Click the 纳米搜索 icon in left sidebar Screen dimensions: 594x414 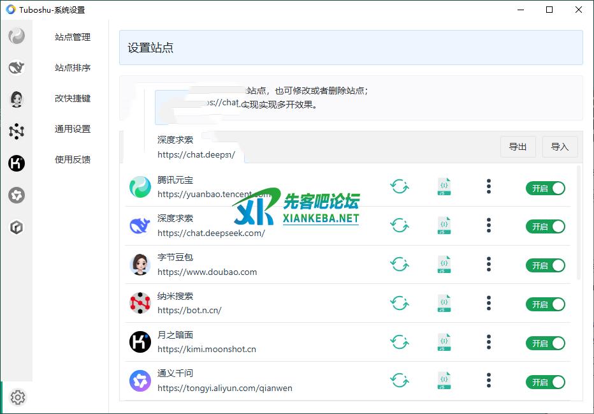(17, 131)
